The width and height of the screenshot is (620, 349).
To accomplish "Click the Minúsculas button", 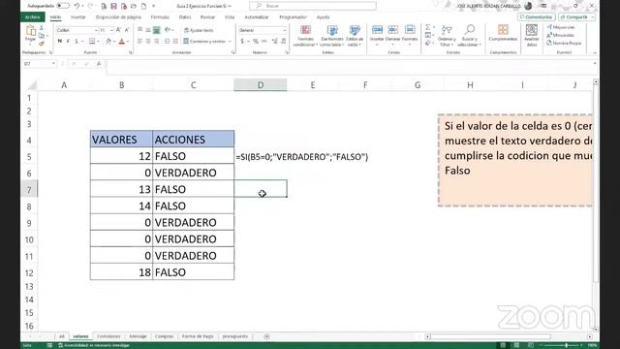I will 561,35.
